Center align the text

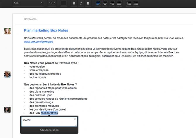click(105, 4)
